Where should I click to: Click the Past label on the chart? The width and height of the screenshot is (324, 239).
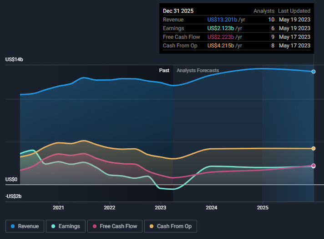coord(164,70)
